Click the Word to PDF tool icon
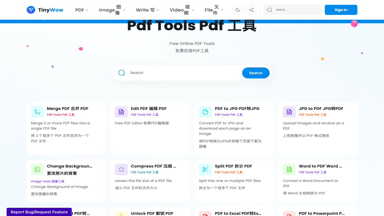The height and width of the screenshot is (216, 384). [289, 169]
